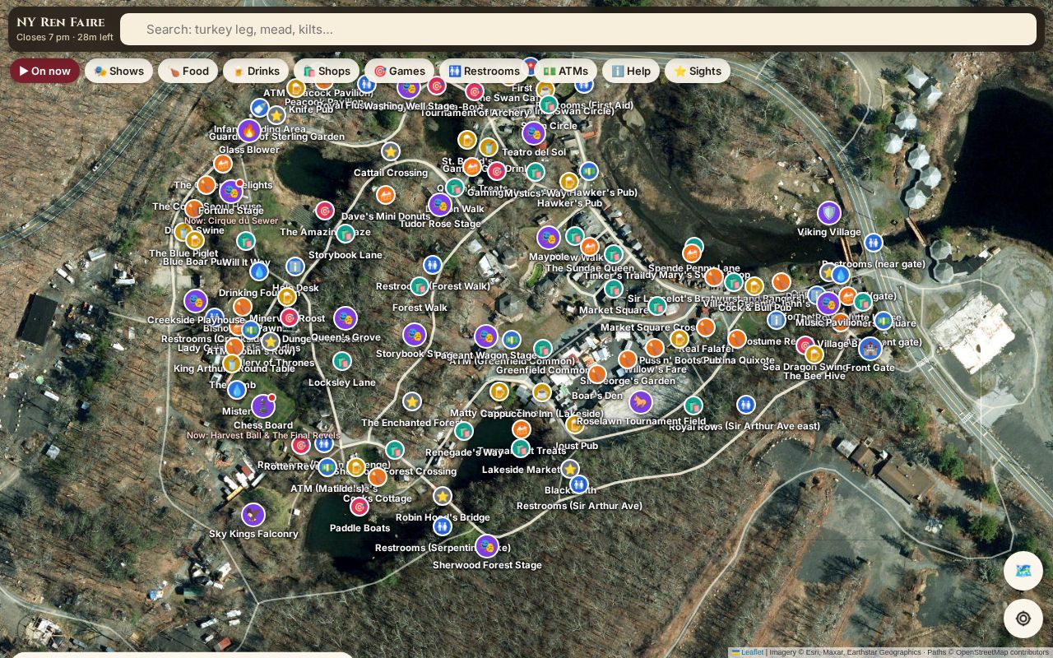Open The Enchanted Forest star marker

(x=412, y=401)
